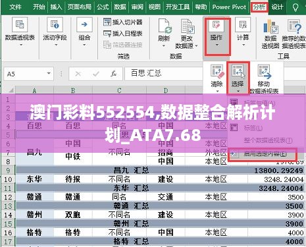
Task: Click the 数据透视图 icon
Action: click(x=270, y=26)
